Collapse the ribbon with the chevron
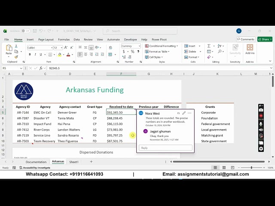Image resolution: width=275 pixels, height=206 pixels. point(270,61)
